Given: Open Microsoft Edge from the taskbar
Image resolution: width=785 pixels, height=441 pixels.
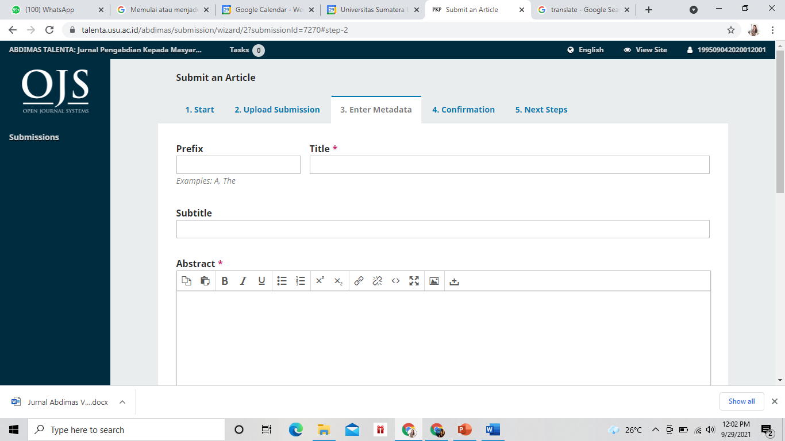Looking at the screenshot, I should [x=296, y=430].
